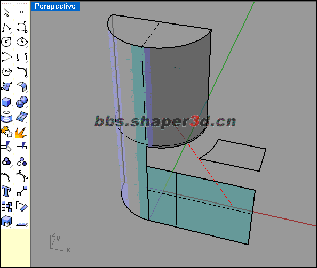Open surface from corner points tool
Screen dimensions: 317x268
click(6, 87)
